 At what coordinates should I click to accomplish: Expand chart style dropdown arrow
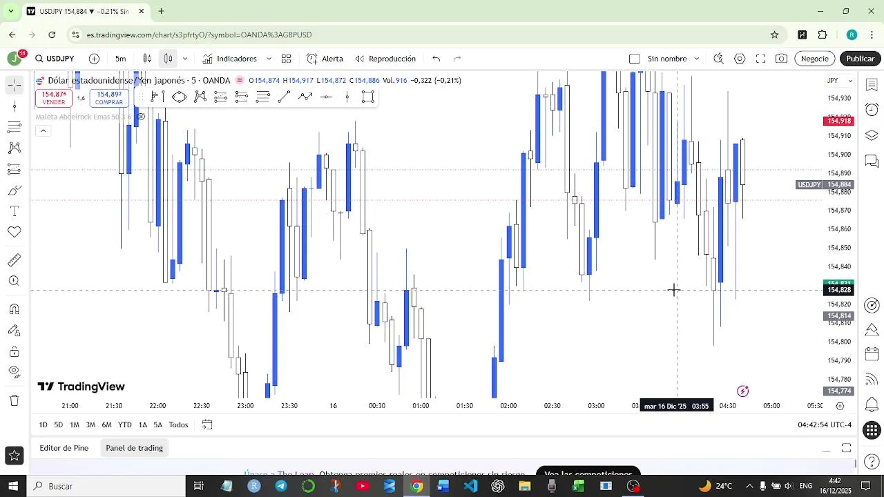184,59
